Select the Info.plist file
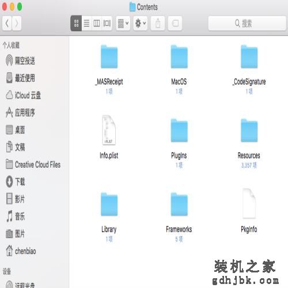The image size is (288, 288). 109,130
